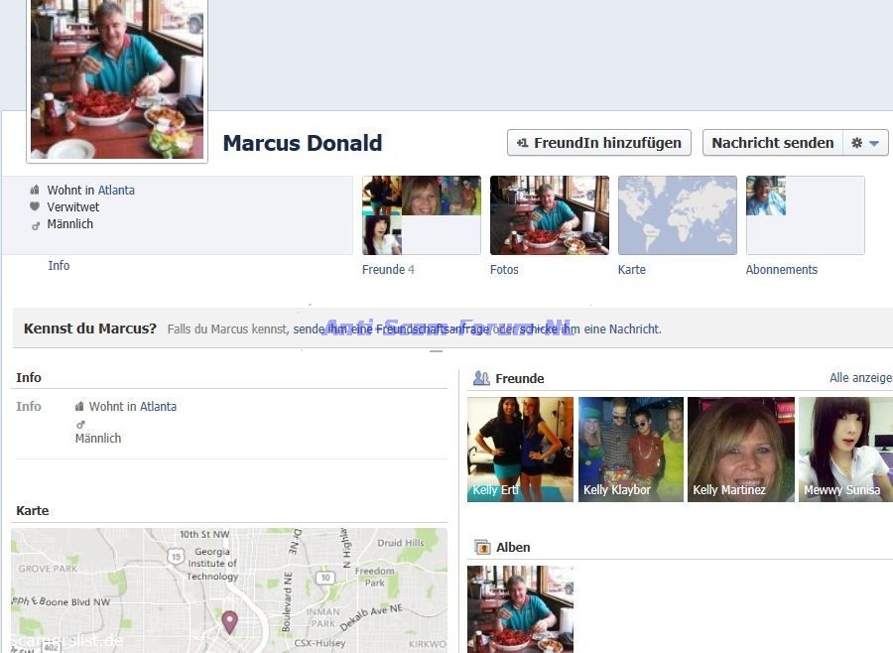The image size is (893, 653).
Task: Click the Alle anzeigen friends link
Action: (860, 378)
